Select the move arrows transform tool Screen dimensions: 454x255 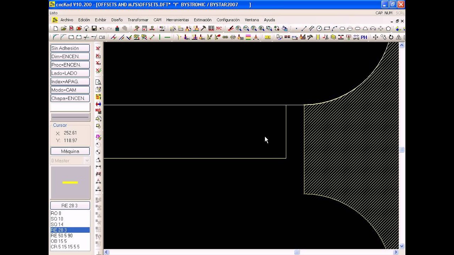click(x=376, y=37)
